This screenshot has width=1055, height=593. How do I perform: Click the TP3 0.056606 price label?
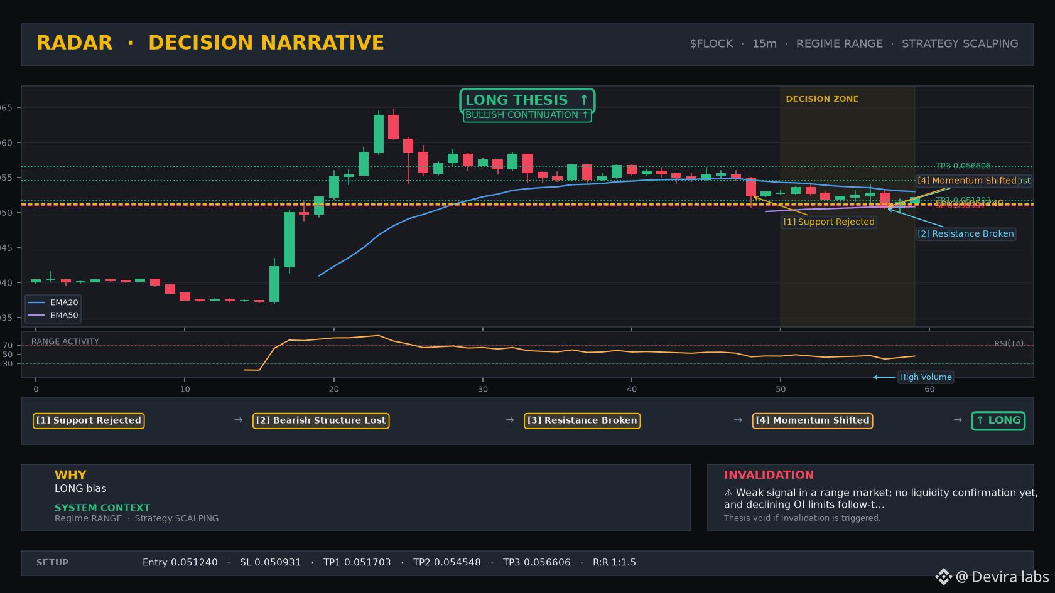tap(963, 166)
